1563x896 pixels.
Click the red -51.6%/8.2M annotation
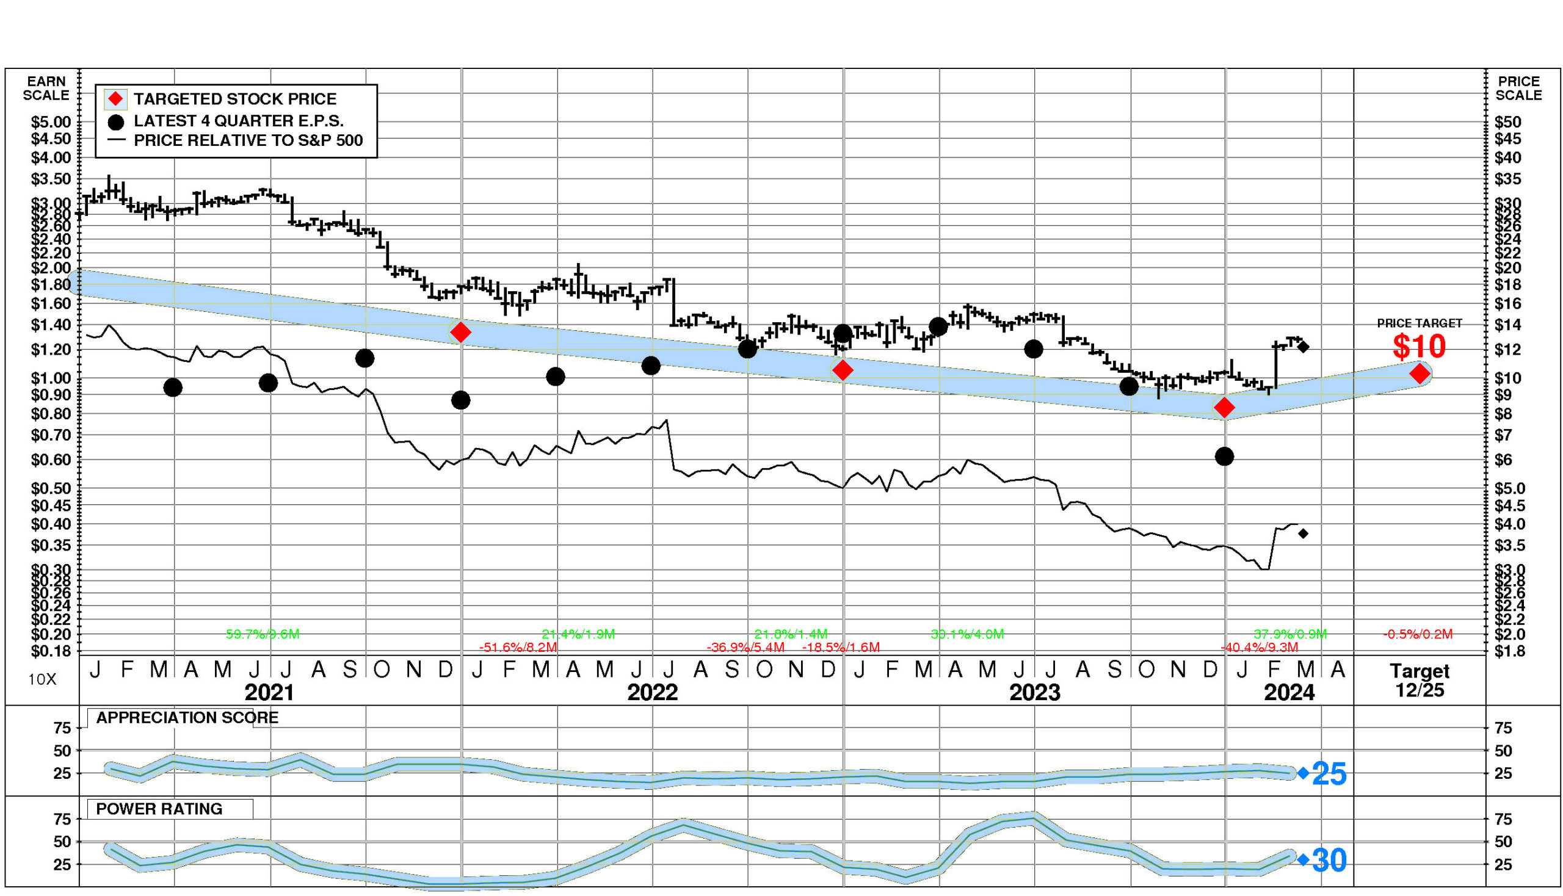(x=518, y=648)
